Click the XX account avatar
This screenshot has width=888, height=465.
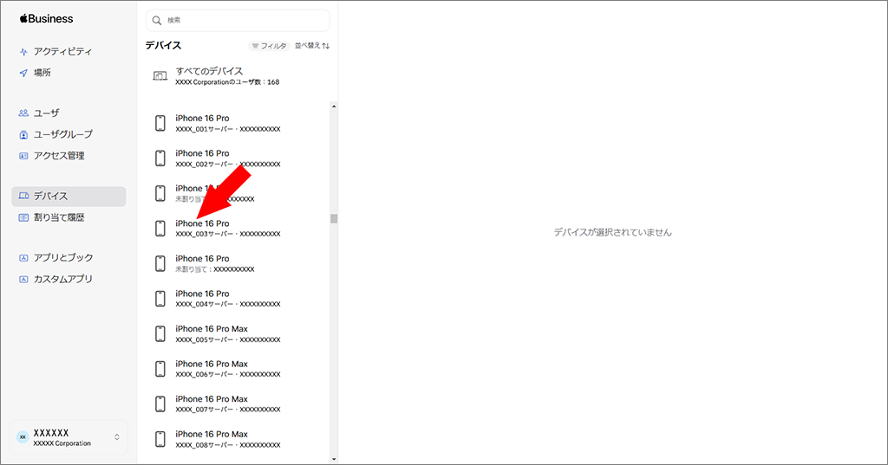coord(23,436)
